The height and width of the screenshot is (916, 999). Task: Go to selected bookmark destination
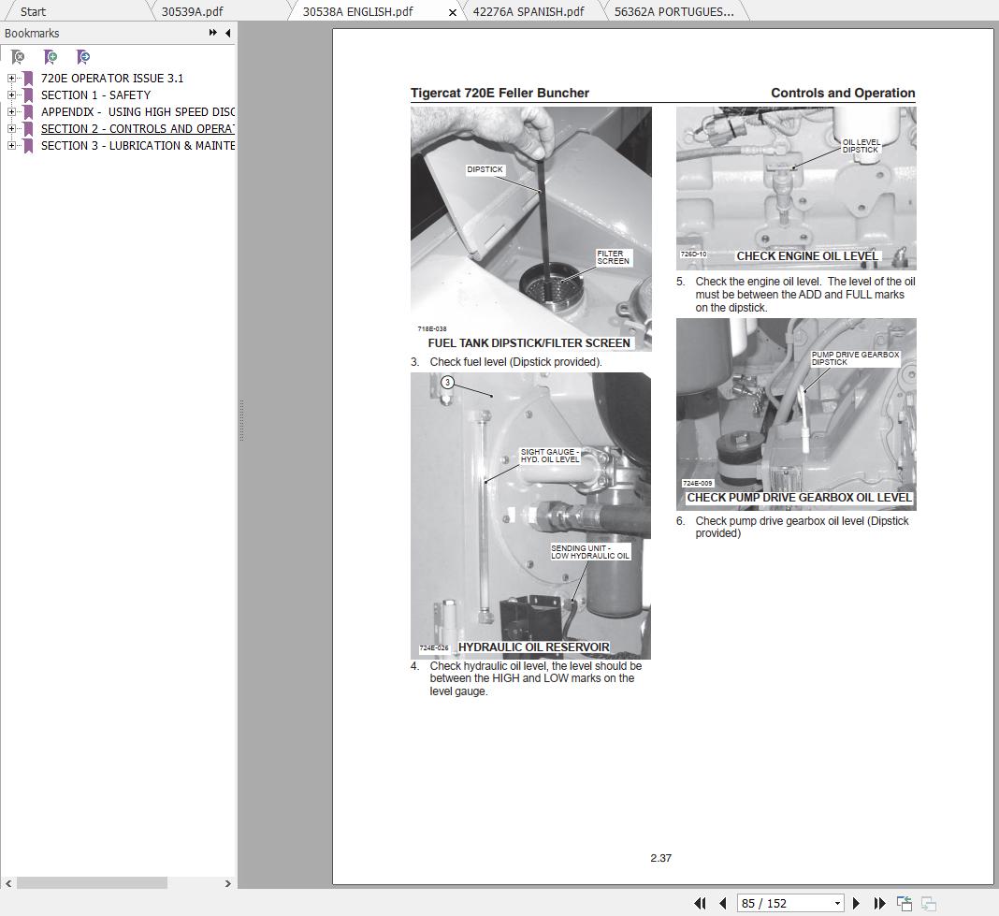coord(83,57)
